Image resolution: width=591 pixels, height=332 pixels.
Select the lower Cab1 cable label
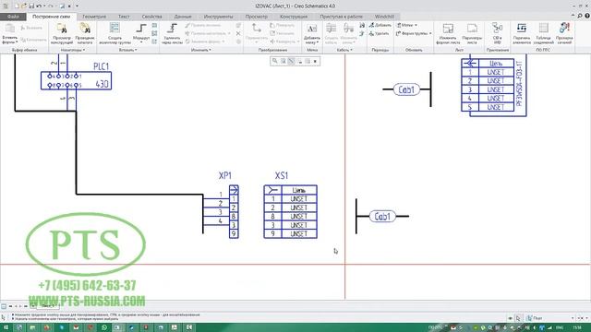(x=382, y=217)
